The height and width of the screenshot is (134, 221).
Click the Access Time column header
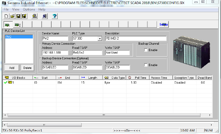tap(161, 78)
